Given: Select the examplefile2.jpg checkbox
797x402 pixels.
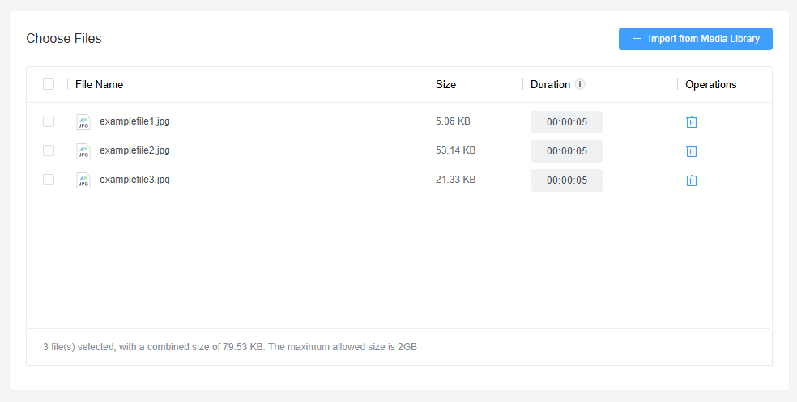Looking at the screenshot, I should click(49, 150).
